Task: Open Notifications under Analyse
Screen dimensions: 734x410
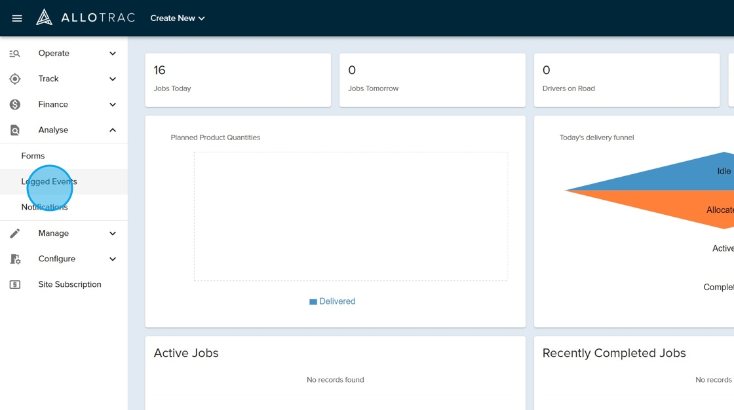Action: [45, 207]
